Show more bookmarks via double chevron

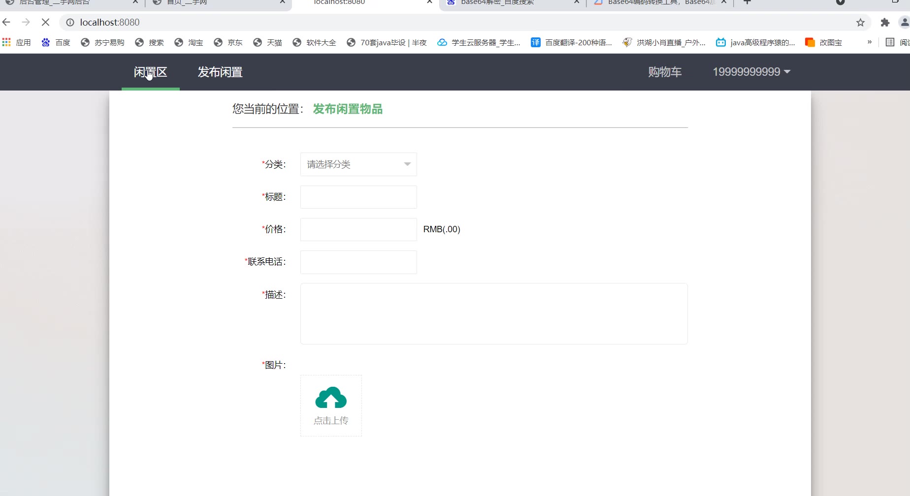pos(870,42)
